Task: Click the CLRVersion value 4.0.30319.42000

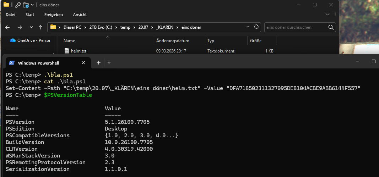Action: [129, 149]
